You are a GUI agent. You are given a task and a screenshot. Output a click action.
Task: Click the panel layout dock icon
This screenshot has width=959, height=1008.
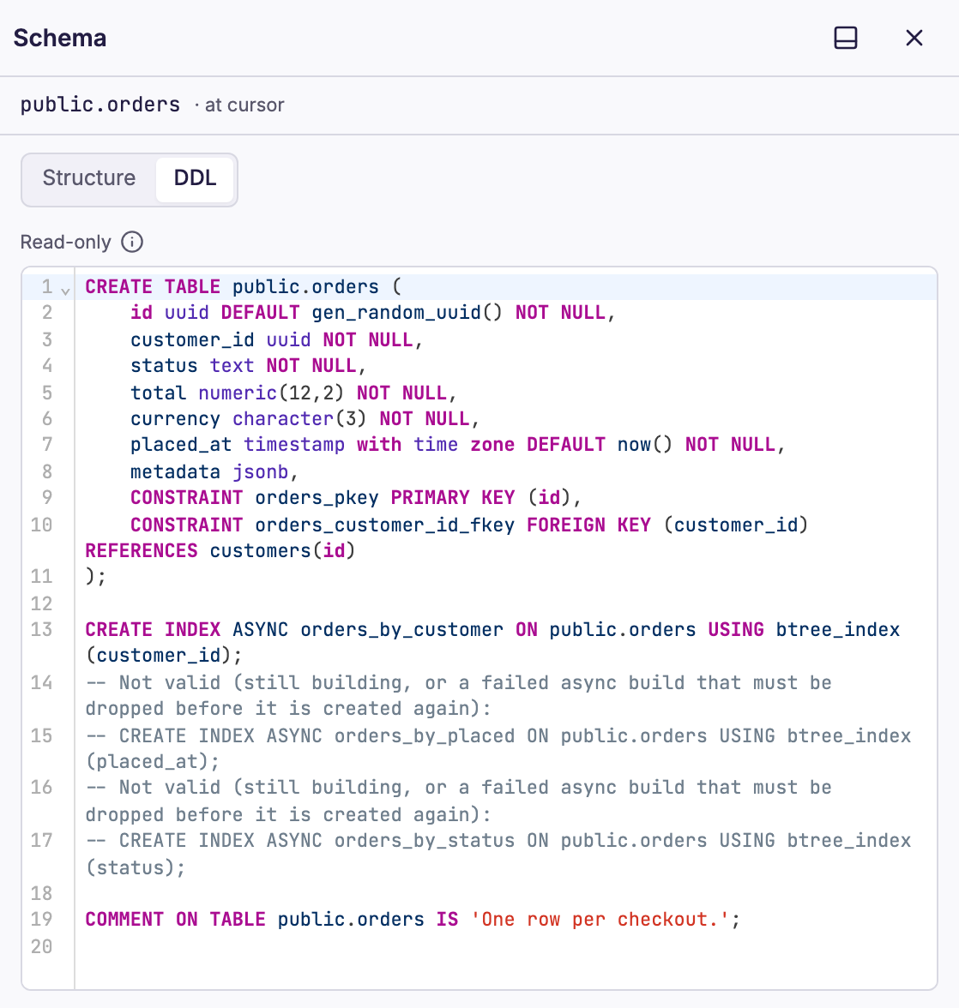point(845,38)
